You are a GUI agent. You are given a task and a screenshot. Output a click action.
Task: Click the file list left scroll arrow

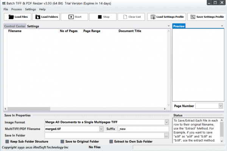coord(5,109)
